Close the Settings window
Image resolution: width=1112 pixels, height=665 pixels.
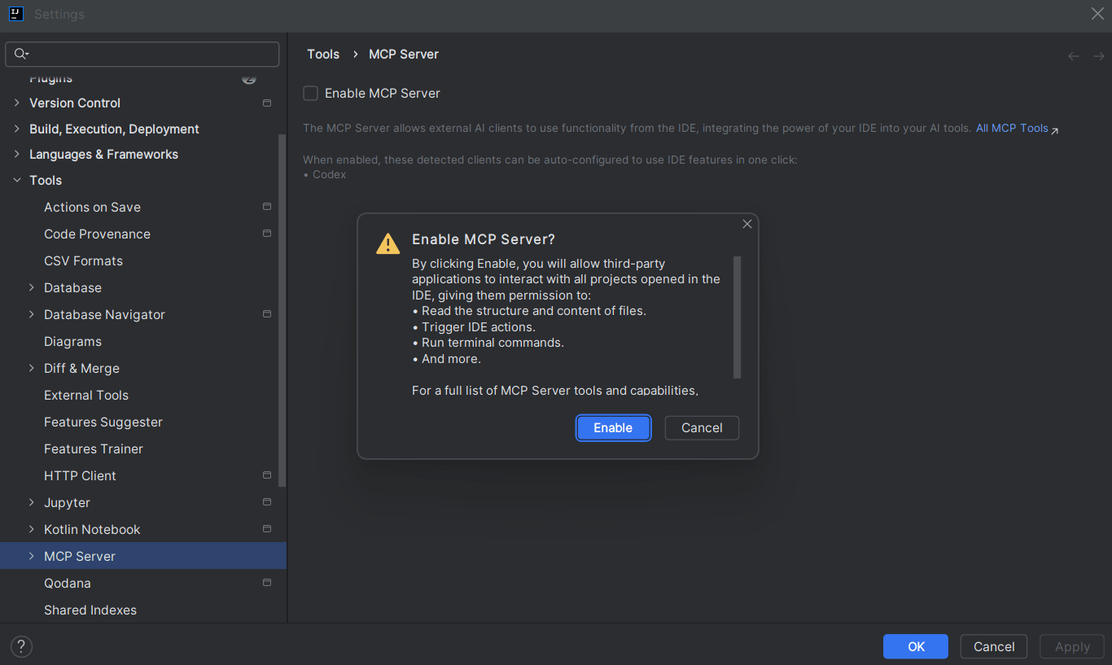(1097, 14)
